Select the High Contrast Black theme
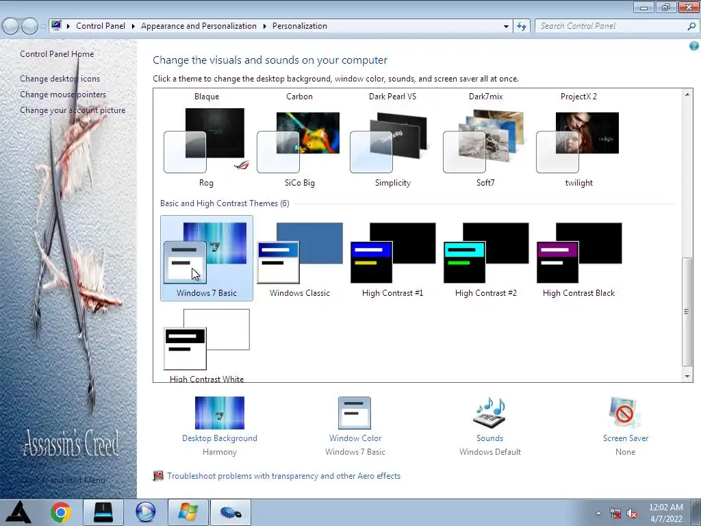The height and width of the screenshot is (526, 701). pyautogui.click(x=578, y=258)
